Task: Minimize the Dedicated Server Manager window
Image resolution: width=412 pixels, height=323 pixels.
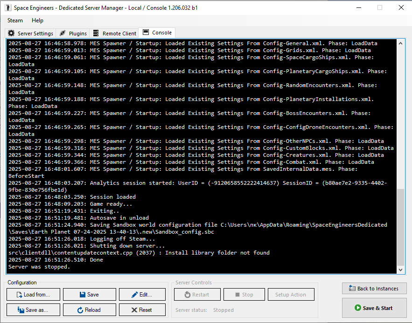Action: pos(359,7)
